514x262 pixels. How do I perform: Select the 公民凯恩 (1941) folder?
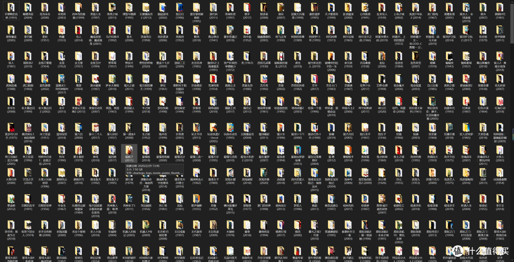coord(365,11)
